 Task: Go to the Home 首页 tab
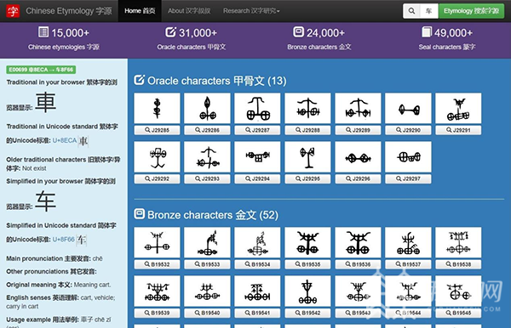point(140,11)
